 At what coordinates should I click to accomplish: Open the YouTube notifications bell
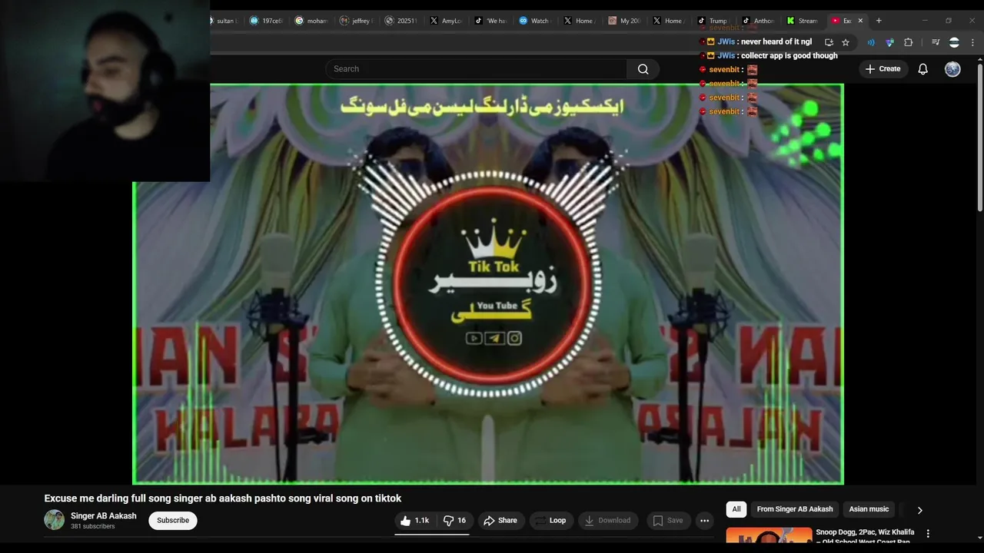pos(923,69)
